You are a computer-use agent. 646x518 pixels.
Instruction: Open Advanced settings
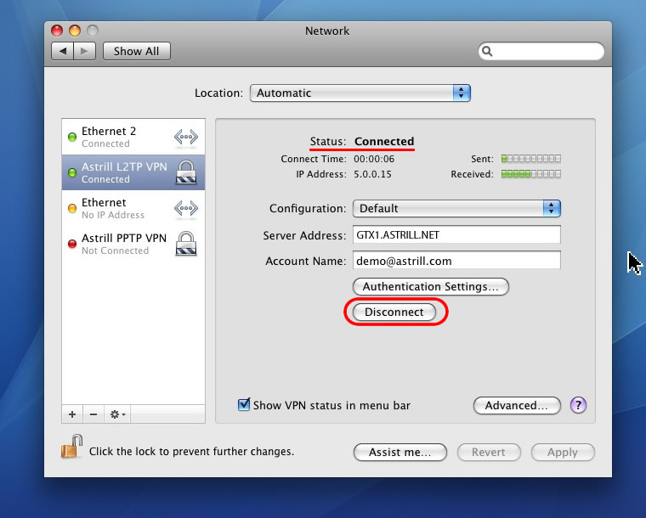click(x=517, y=405)
